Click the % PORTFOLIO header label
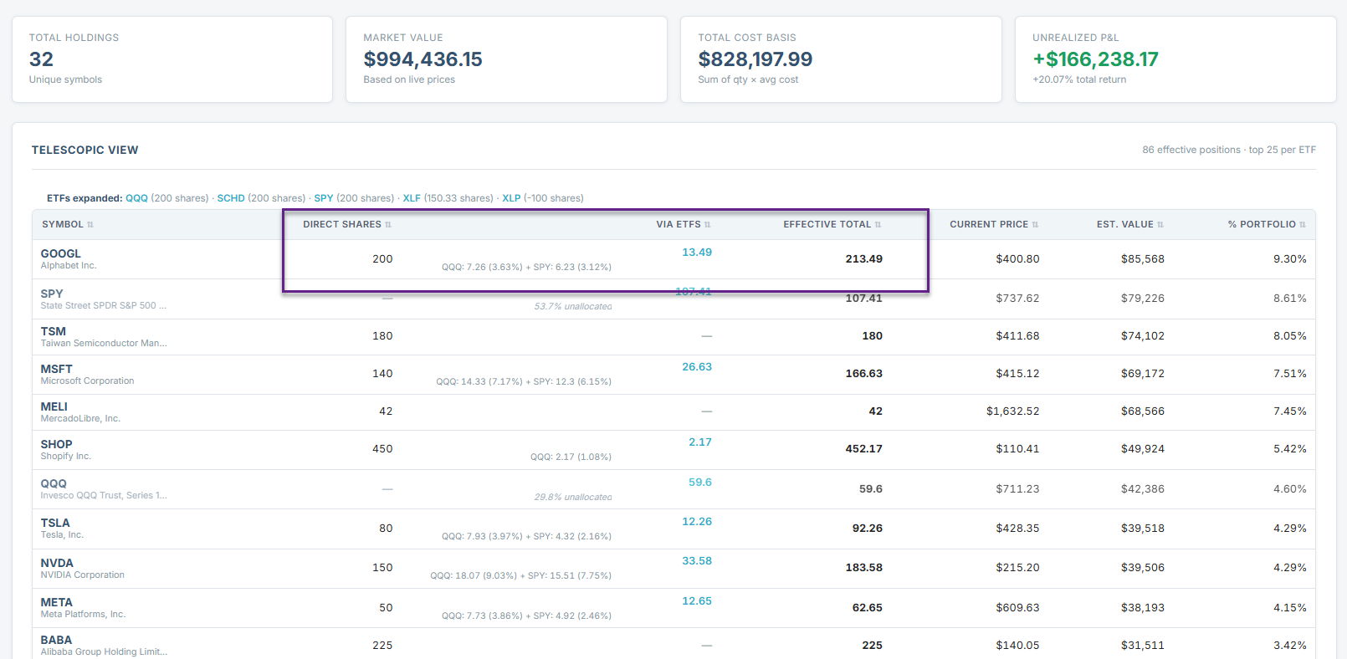Image resolution: width=1347 pixels, height=659 pixels. pyautogui.click(x=1262, y=225)
